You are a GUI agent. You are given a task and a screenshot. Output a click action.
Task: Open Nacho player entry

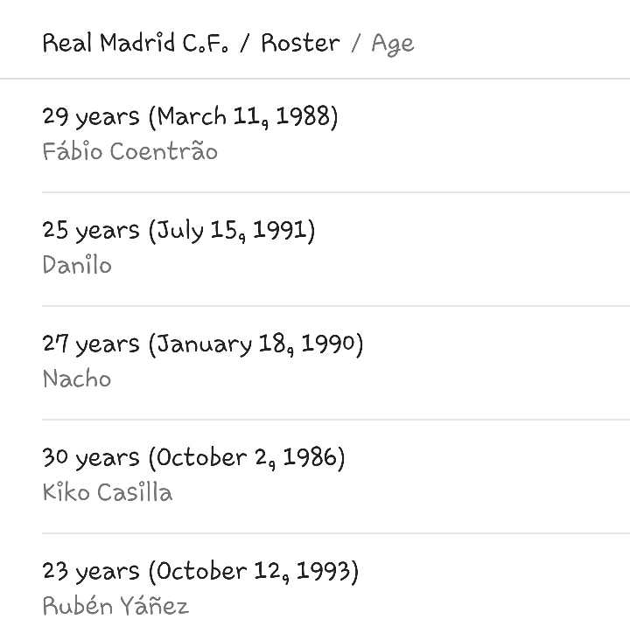77,379
